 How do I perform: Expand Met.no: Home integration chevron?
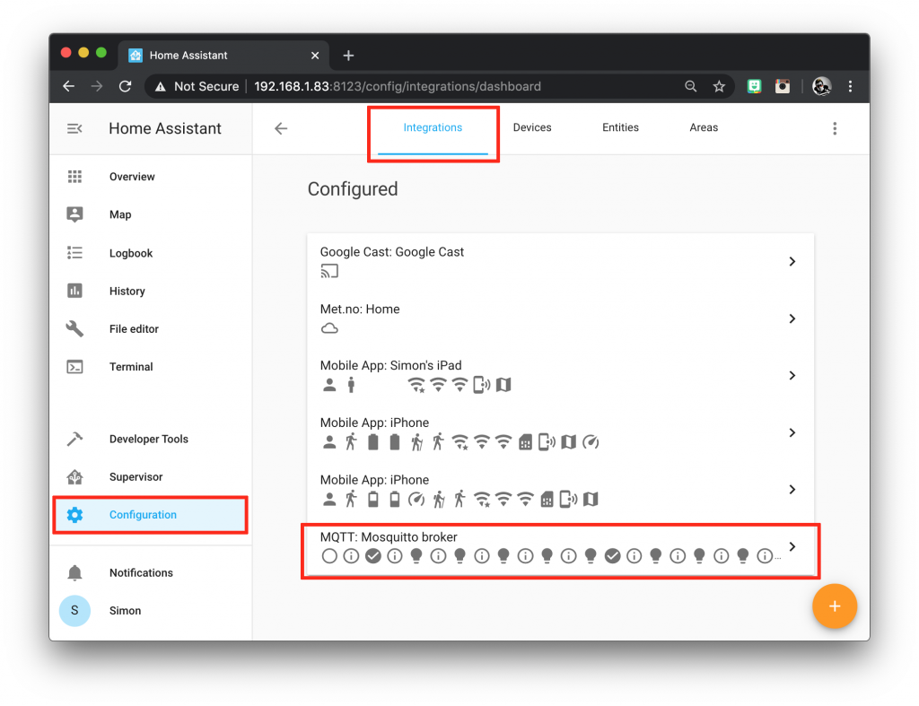792,318
